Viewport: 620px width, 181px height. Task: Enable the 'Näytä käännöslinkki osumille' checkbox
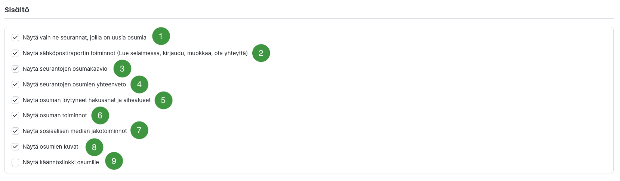pos(15,162)
